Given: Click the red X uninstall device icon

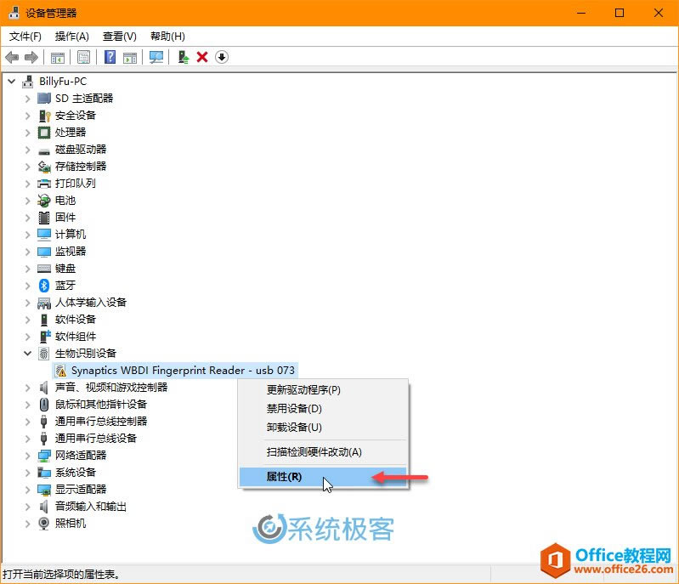Looking at the screenshot, I should tap(202, 57).
